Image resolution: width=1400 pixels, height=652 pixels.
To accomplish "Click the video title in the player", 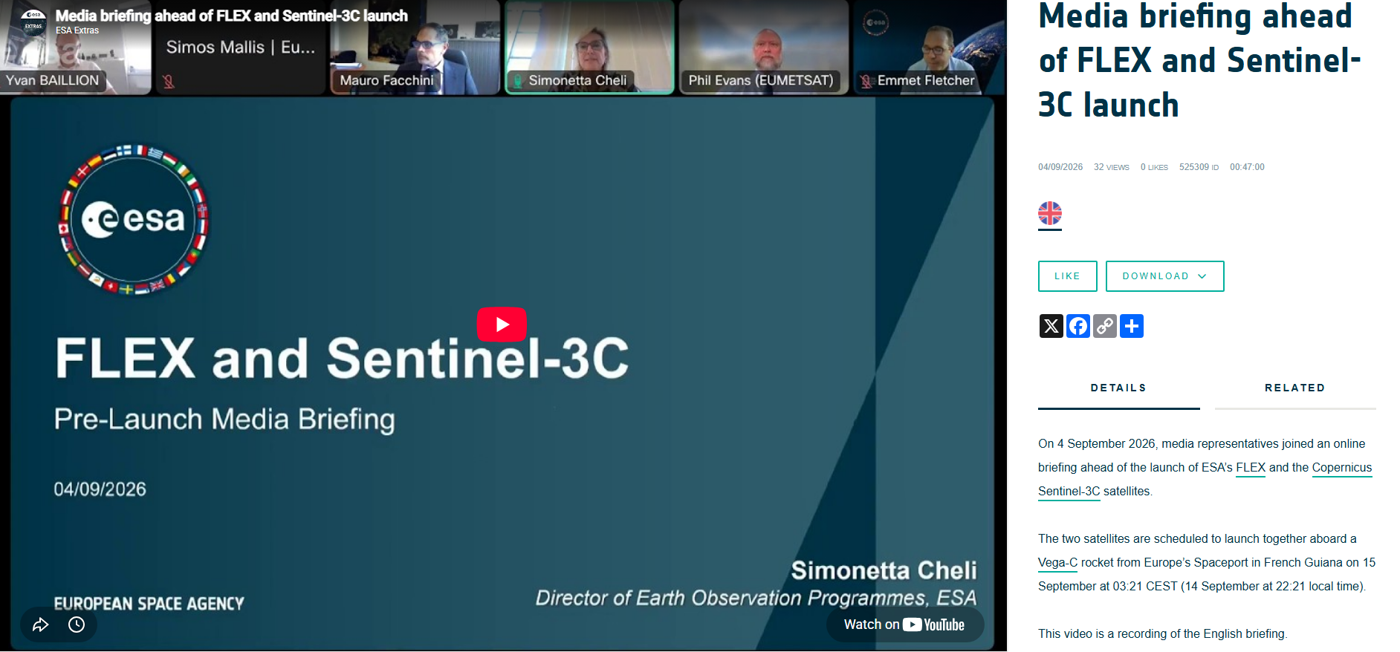I will tap(232, 16).
